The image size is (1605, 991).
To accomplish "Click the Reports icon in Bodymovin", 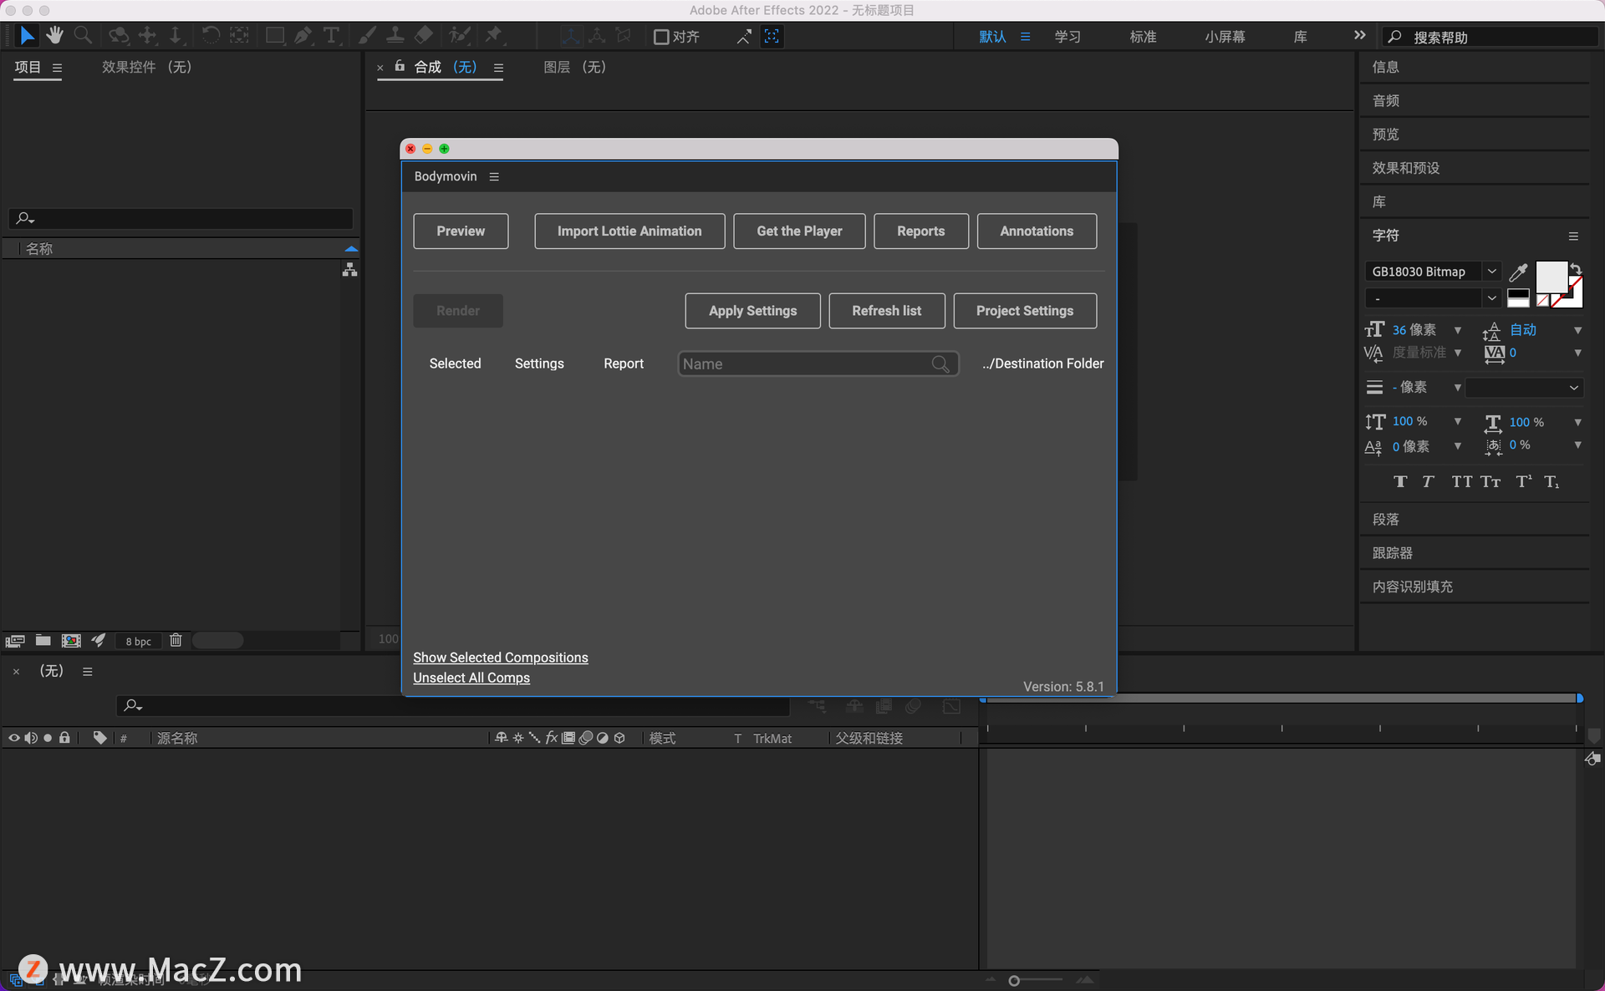I will [920, 231].
